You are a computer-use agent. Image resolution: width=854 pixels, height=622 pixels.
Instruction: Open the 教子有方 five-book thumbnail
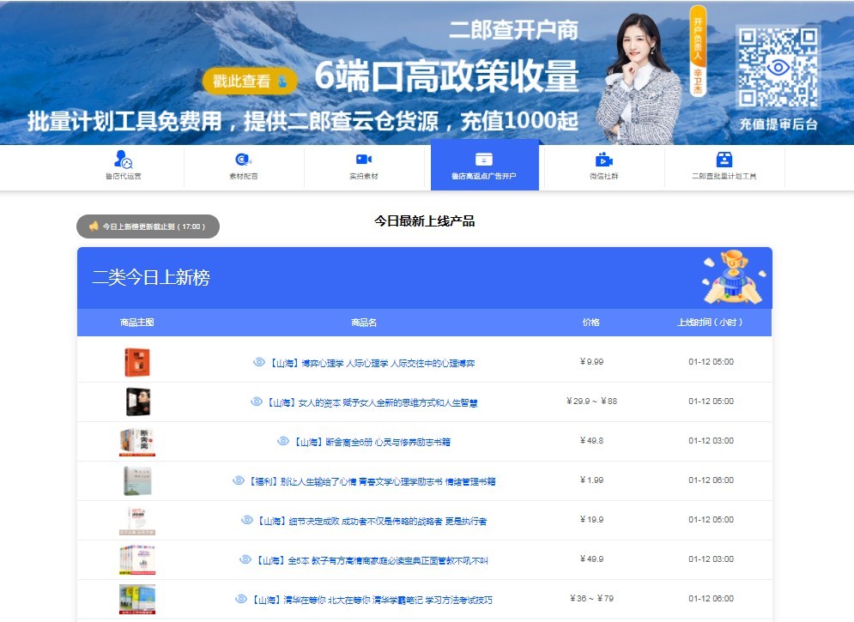click(137, 559)
